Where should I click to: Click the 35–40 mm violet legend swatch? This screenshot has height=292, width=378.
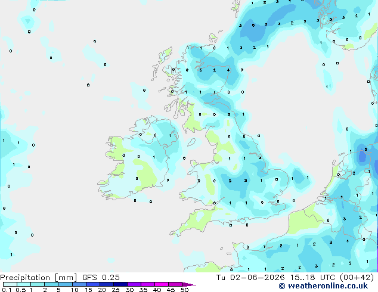(148, 284)
